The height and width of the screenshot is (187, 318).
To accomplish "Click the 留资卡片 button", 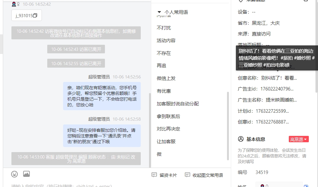I will 164,175.
